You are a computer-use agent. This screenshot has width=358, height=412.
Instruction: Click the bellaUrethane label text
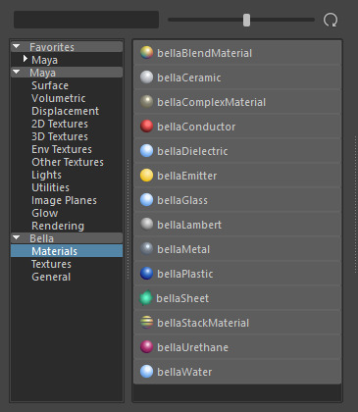(193, 347)
